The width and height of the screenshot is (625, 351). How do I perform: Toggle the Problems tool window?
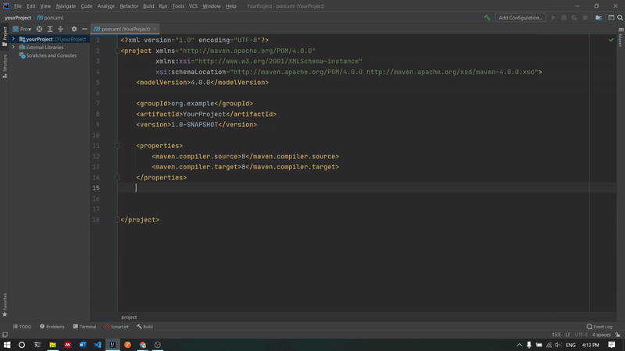tap(52, 327)
